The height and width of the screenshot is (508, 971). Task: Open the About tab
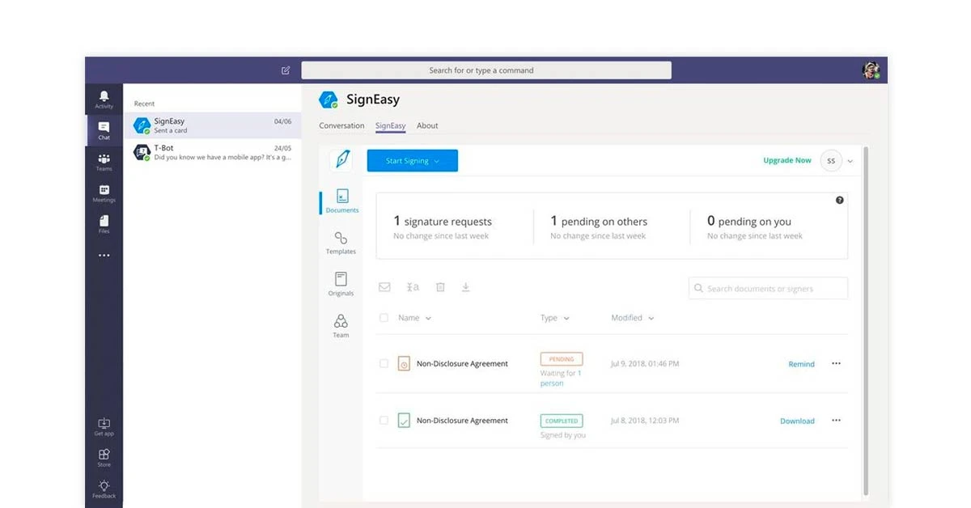tap(427, 125)
